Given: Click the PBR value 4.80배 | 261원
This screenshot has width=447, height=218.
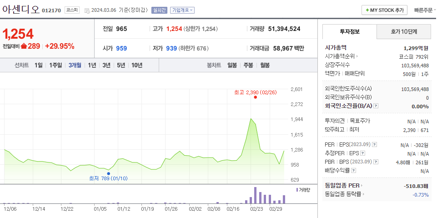Looking at the screenshot, I should (412, 162).
